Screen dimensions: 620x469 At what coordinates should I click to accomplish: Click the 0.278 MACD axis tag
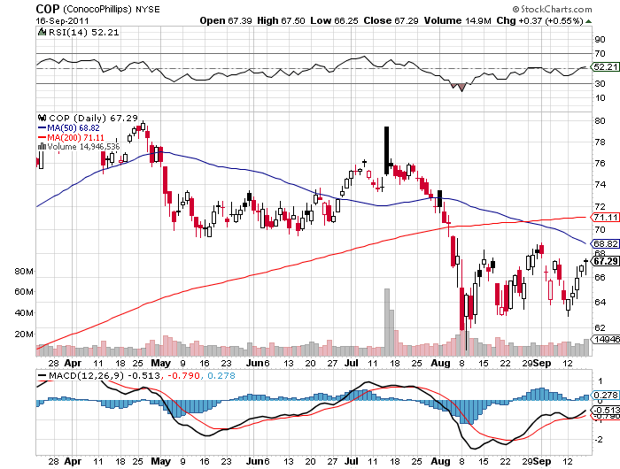(x=605, y=396)
